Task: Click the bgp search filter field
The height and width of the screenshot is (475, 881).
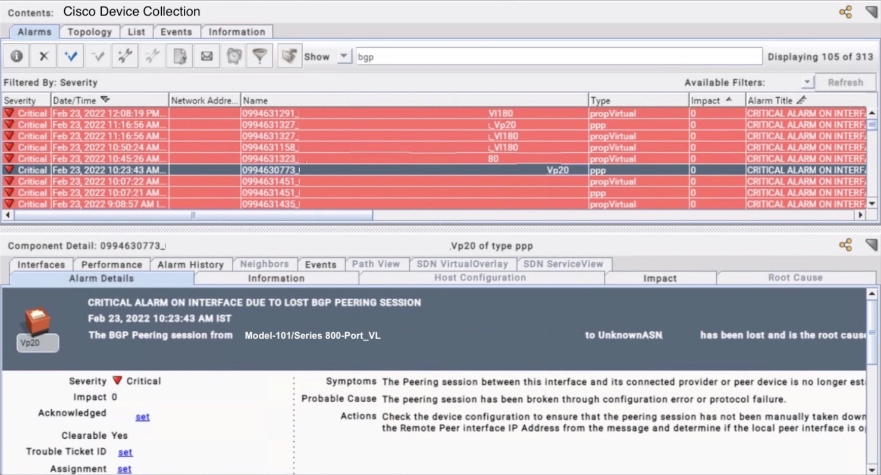Action: (x=558, y=57)
